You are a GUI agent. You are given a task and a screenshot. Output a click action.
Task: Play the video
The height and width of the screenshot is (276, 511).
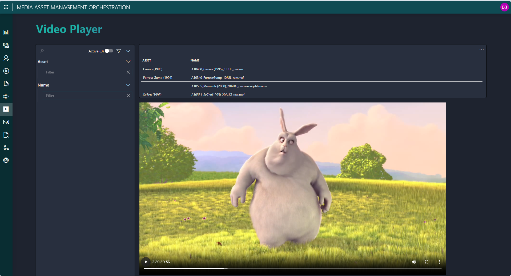point(146,262)
